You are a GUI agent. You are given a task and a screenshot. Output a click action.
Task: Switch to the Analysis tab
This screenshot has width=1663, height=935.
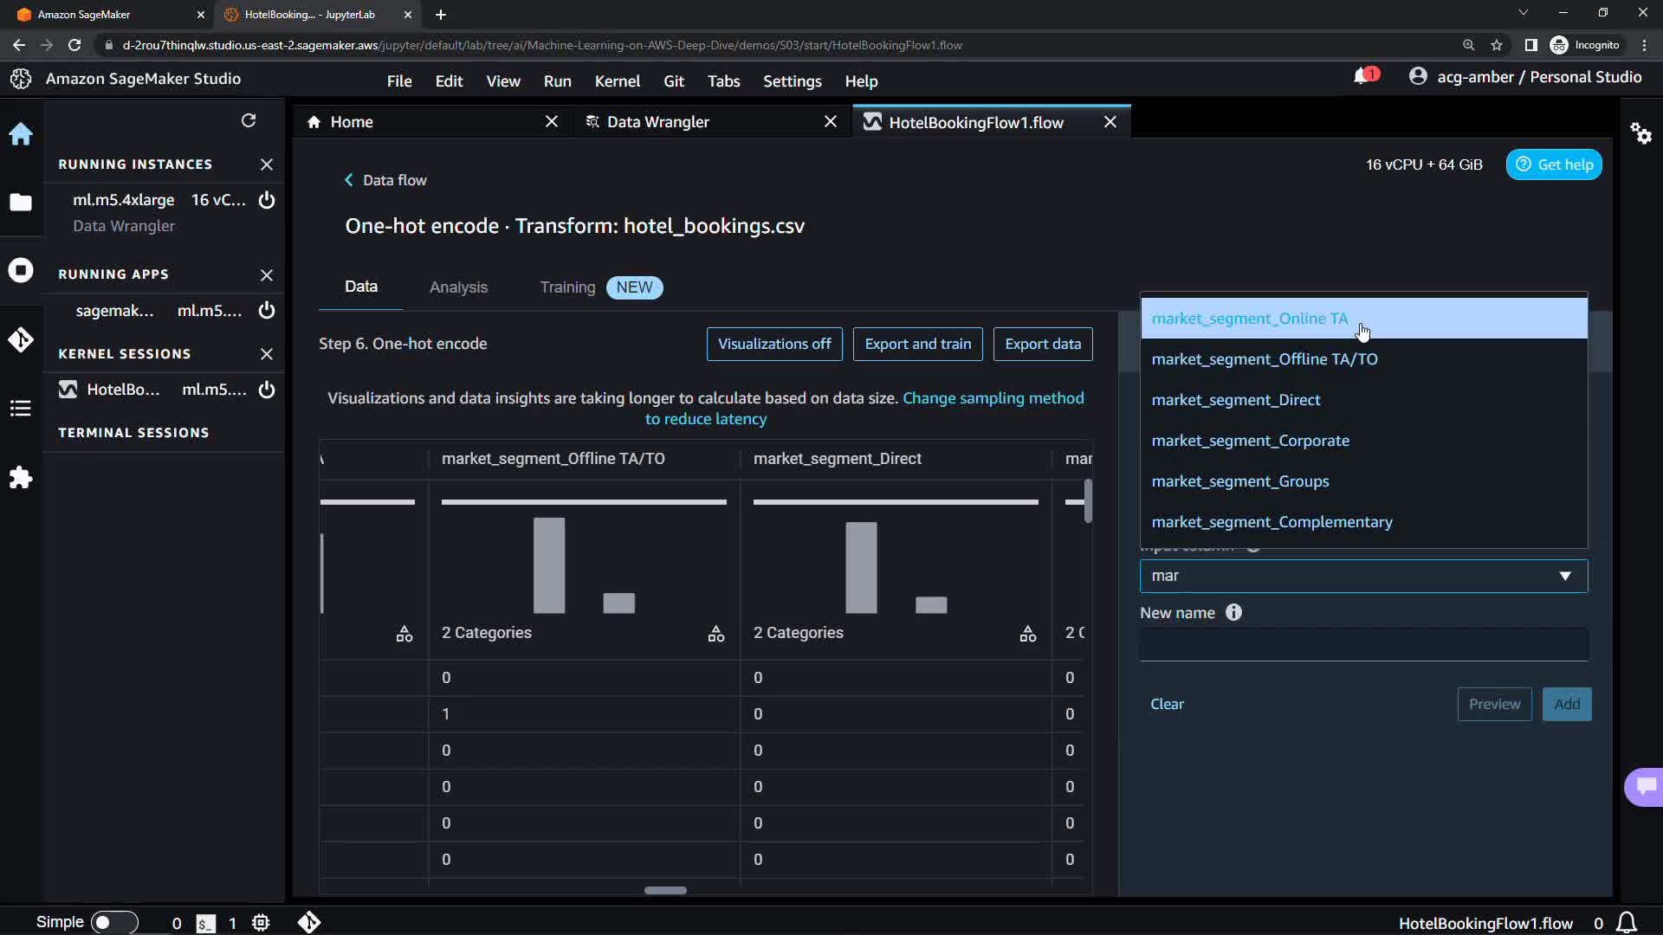point(458,287)
